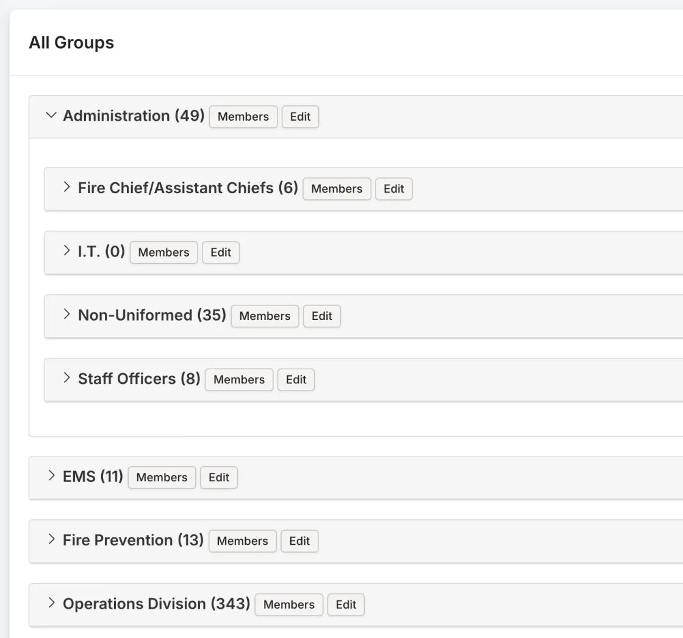The height and width of the screenshot is (638, 683).
Task: Edit the Fire Prevention group
Action: pos(299,541)
